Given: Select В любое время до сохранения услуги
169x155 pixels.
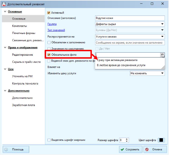Looking at the screenshot, I should click(x=121, y=65).
